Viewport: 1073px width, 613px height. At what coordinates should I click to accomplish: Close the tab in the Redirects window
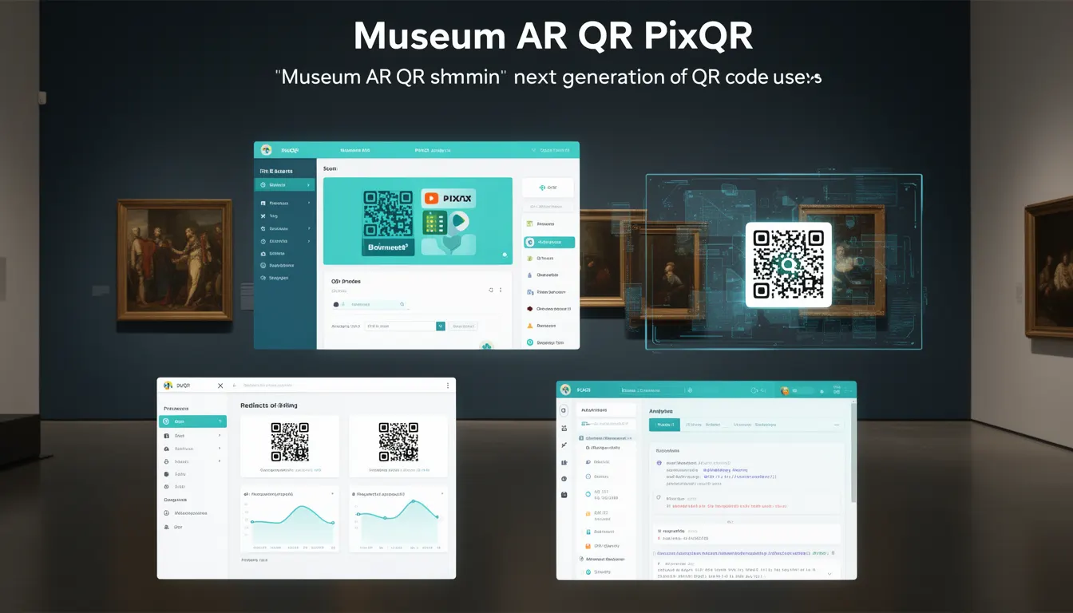tap(220, 386)
